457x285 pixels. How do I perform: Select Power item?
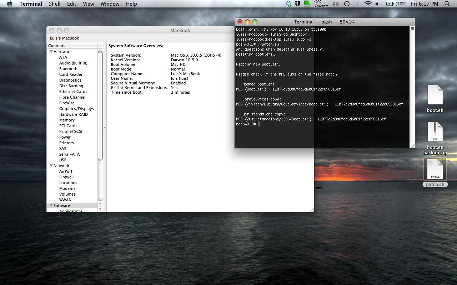pyautogui.click(x=65, y=137)
